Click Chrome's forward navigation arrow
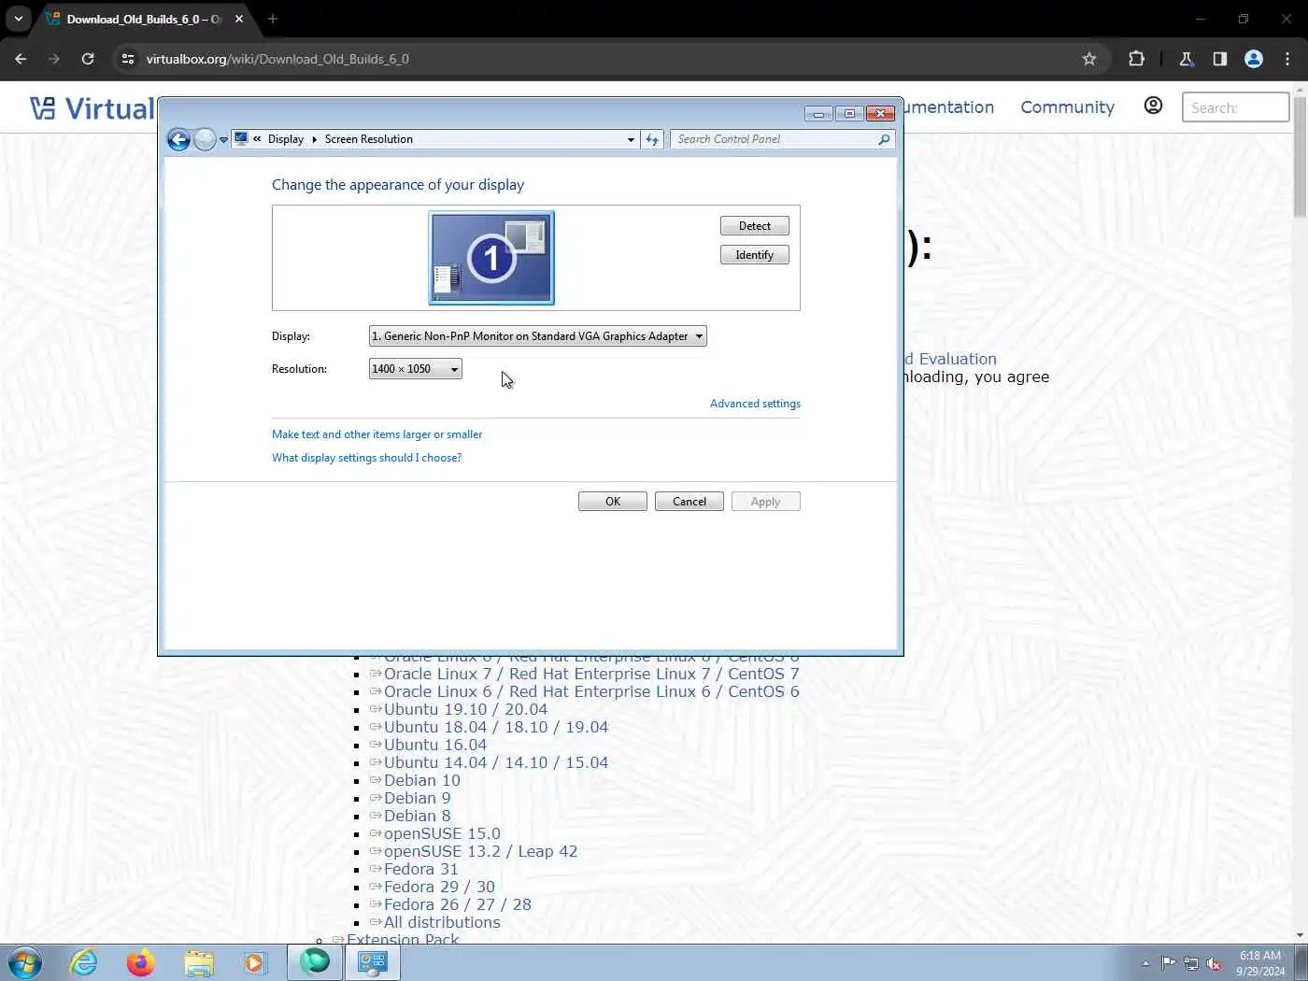1308x981 pixels. click(x=54, y=59)
